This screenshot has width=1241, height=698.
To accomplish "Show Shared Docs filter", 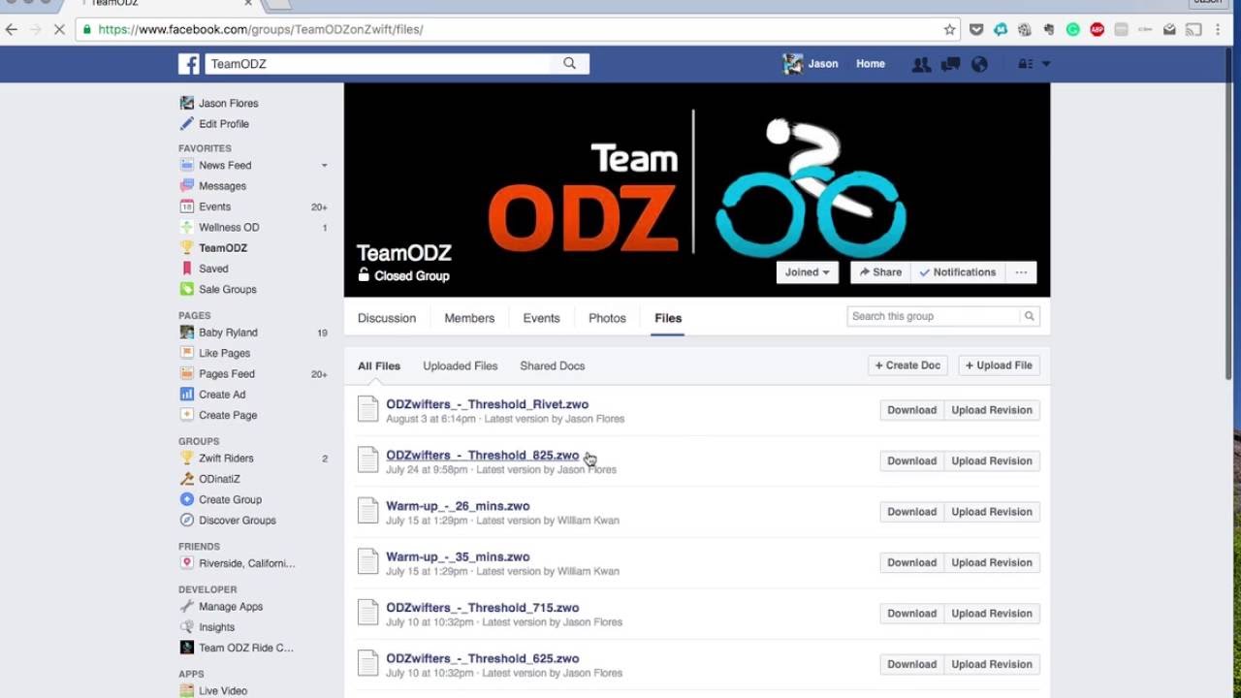I will (553, 365).
